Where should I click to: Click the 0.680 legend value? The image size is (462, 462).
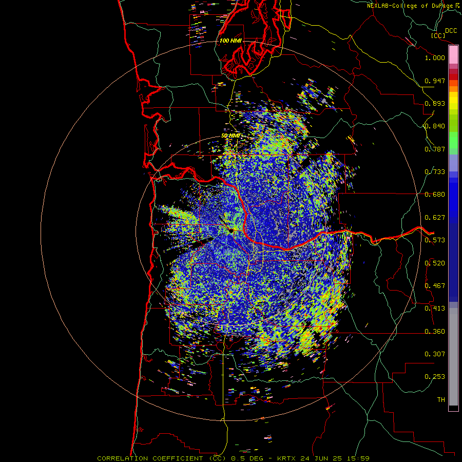pos(435,195)
